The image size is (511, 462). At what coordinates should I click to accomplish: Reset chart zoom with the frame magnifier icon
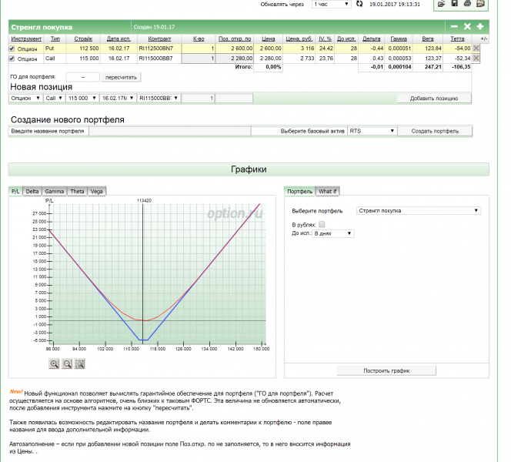80,364
